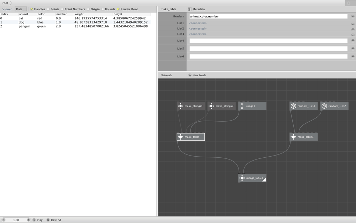Click the List5 input field

click(268, 49)
